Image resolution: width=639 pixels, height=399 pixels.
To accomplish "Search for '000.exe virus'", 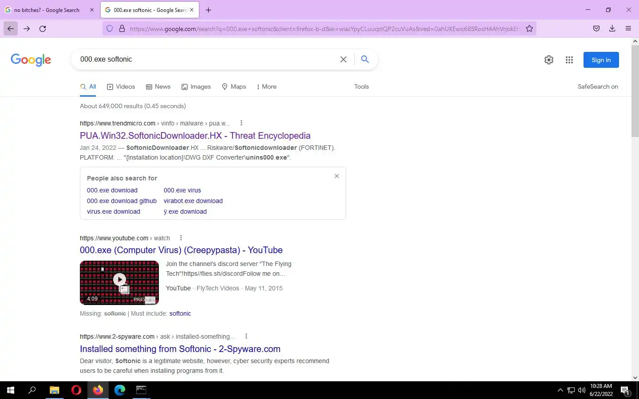I will point(182,190).
